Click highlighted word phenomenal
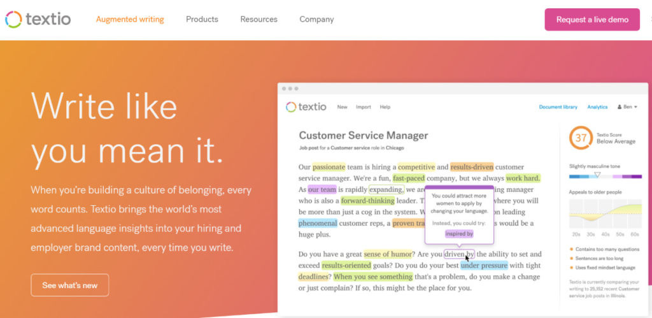Image resolution: width=652 pixels, height=318 pixels. (318, 223)
